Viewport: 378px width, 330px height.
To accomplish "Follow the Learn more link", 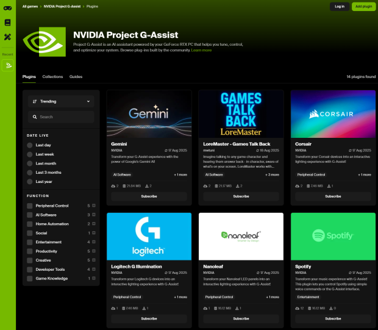I will click(x=201, y=50).
